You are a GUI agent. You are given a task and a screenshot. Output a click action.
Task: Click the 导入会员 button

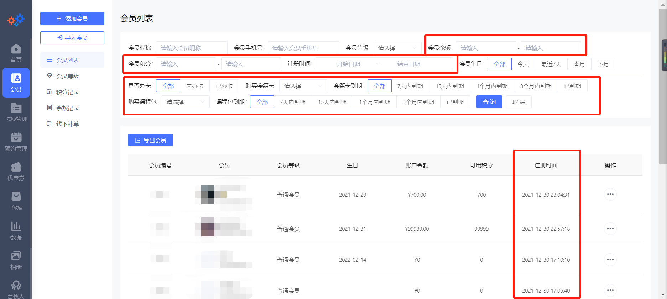tap(72, 38)
